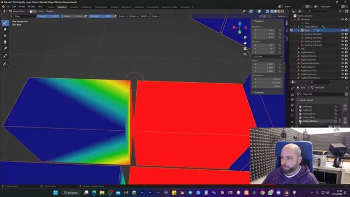This screenshot has height=197, width=350.
Task: Click the viewport pan hand icon
Action: point(245,43)
